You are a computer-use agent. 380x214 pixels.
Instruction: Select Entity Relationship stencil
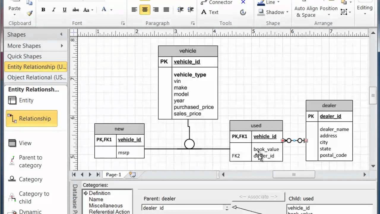(x=36, y=67)
